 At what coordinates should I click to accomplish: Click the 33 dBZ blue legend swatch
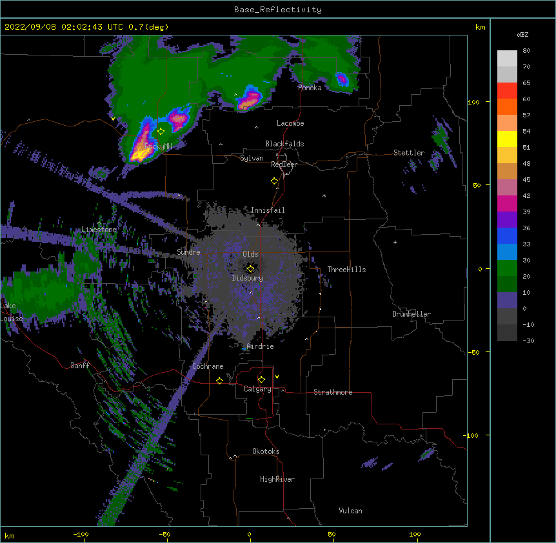pos(507,252)
